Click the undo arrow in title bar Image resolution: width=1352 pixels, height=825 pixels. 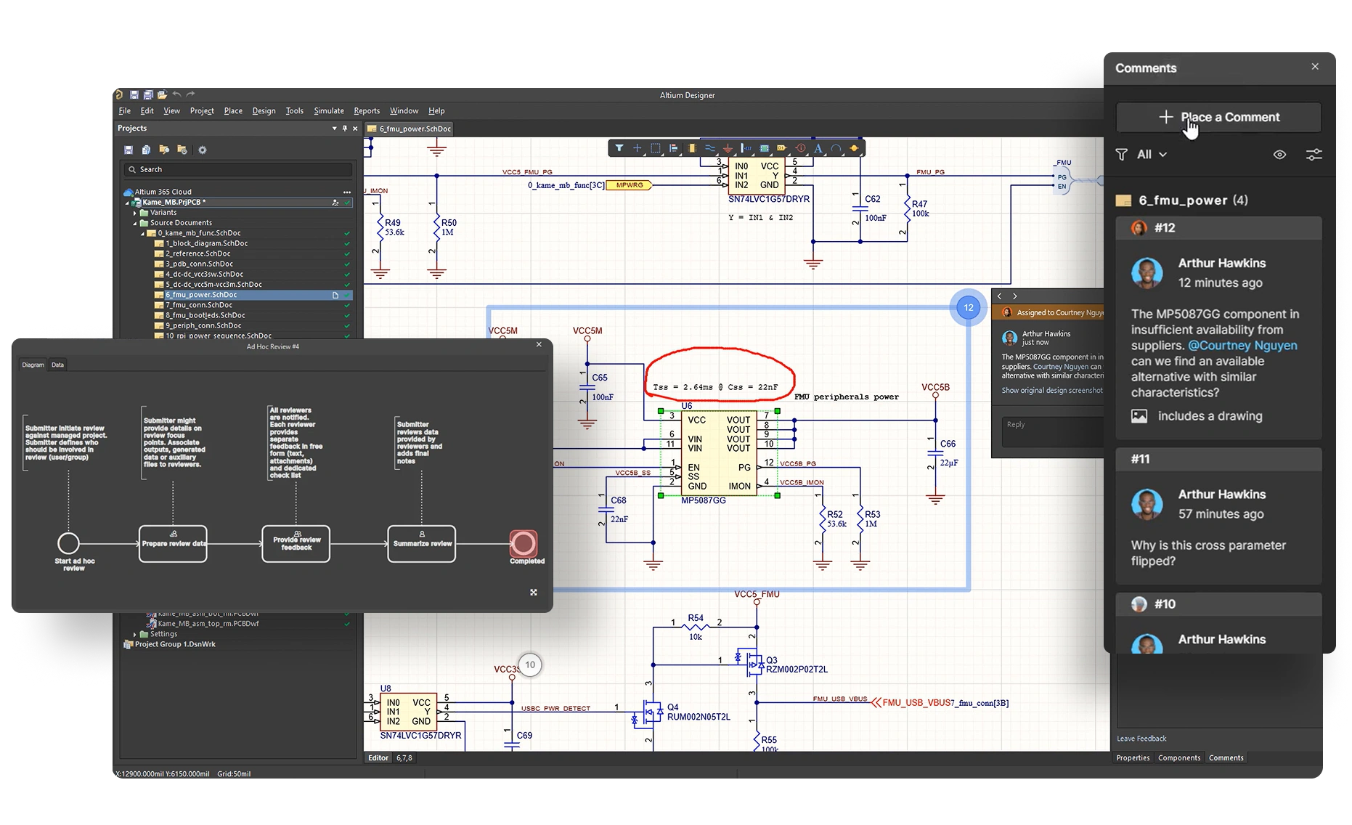pos(176,94)
